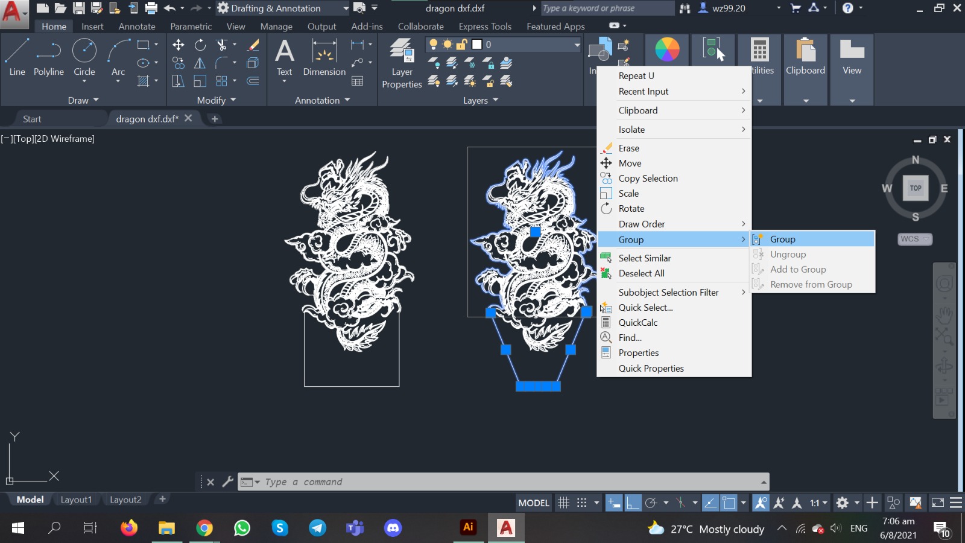Click the Offset tool icon
The width and height of the screenshot is (965, 543).
[253, 81]
